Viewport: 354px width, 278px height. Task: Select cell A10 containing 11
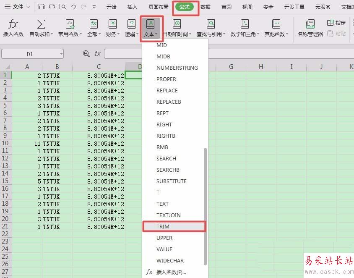coord(27,144)
